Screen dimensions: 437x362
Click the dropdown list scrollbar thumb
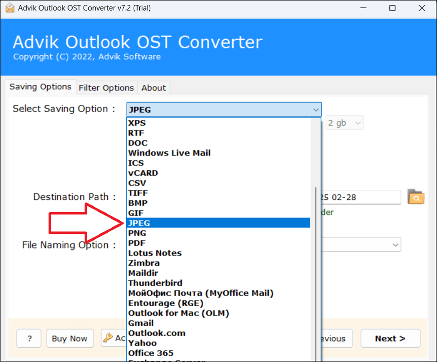point(316,274)
